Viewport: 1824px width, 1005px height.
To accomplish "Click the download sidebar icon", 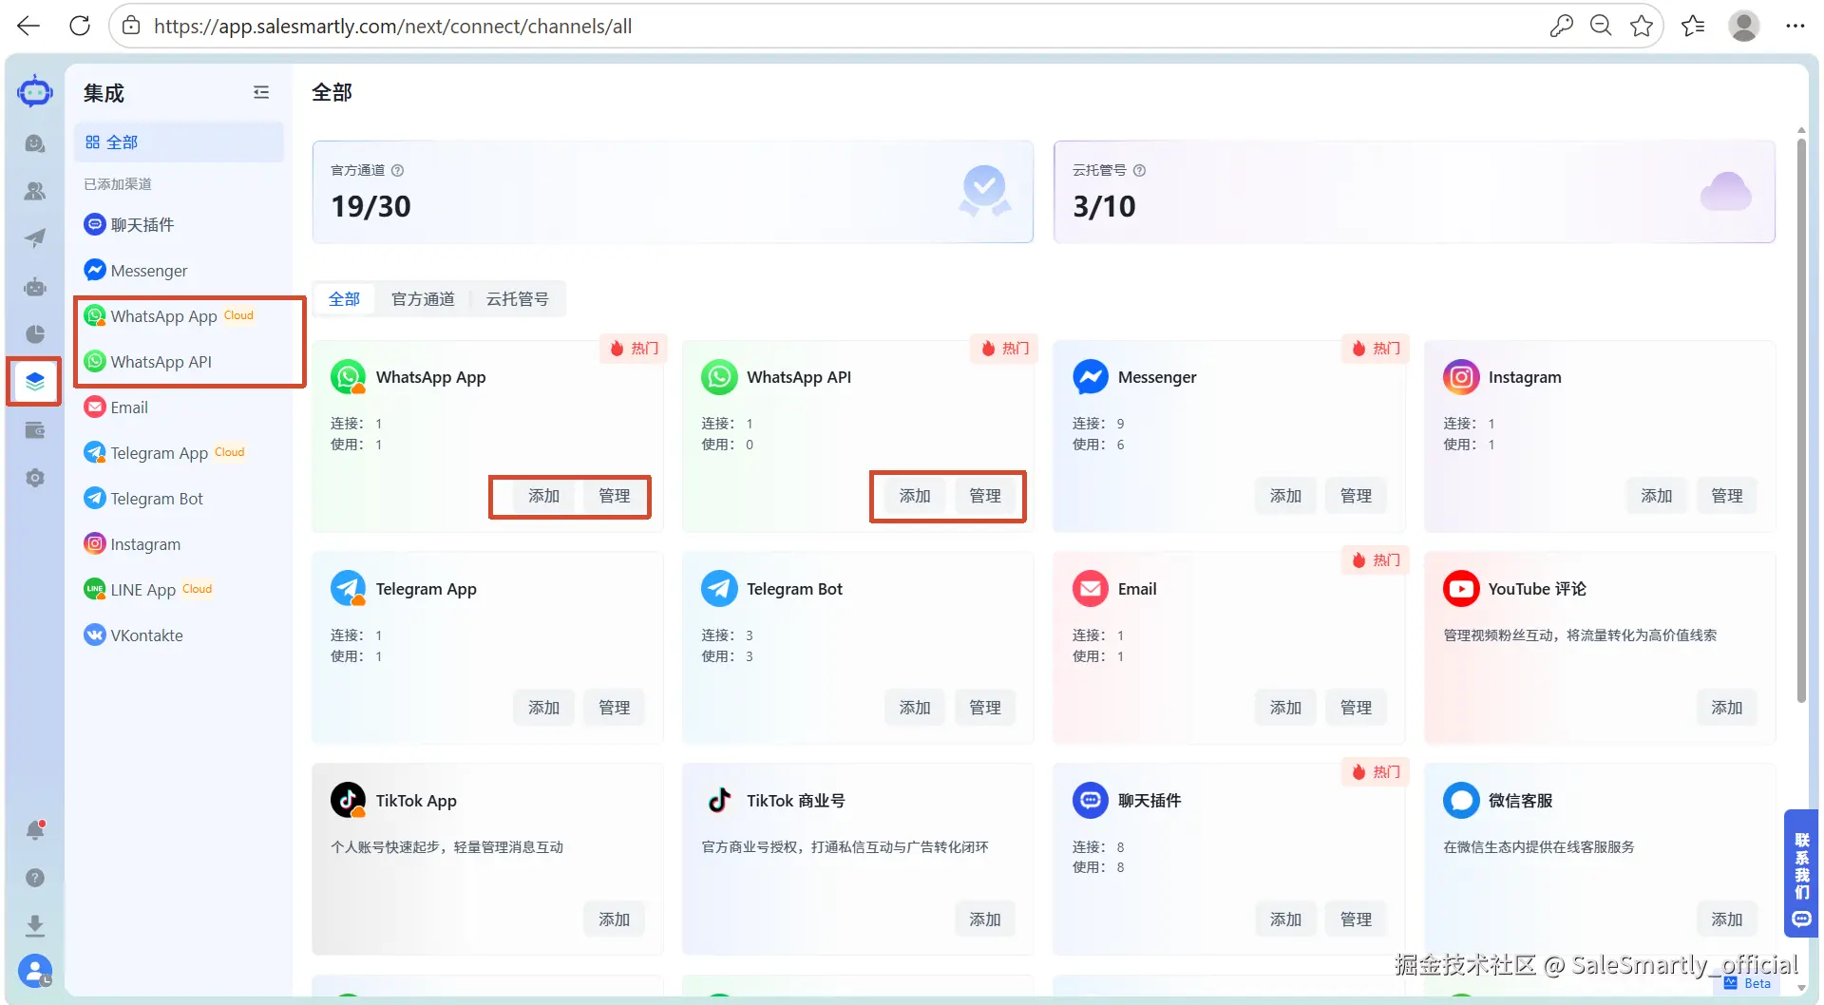I will [x=35, y=925].
